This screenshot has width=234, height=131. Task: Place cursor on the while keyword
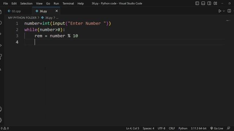31,30
